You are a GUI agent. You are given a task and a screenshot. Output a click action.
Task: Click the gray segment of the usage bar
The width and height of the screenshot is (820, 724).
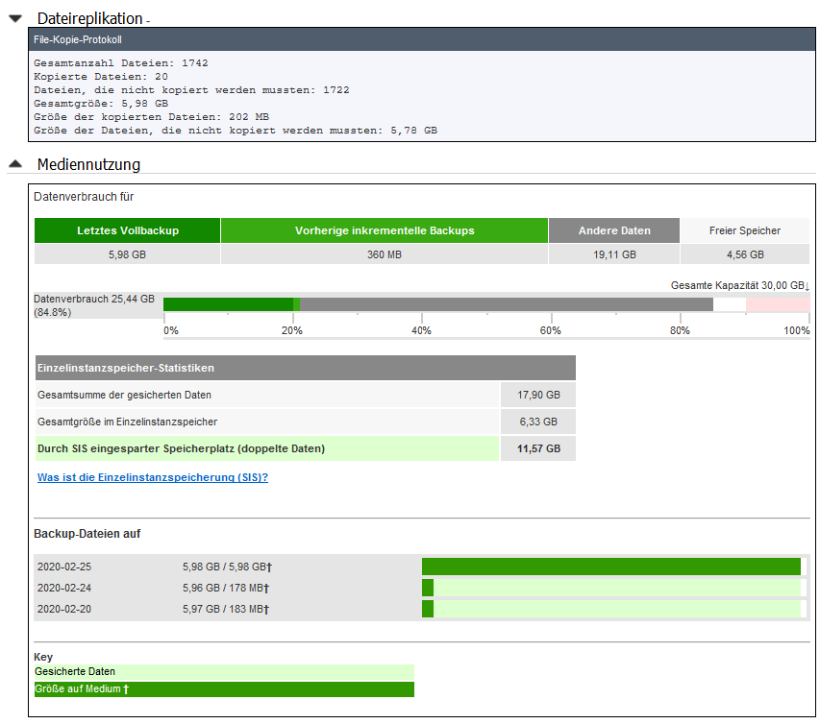[507, 304]
